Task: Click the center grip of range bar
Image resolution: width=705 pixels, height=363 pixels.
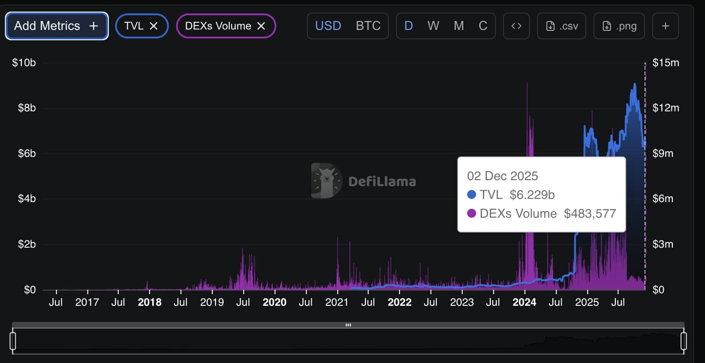Action: (348, 325)
